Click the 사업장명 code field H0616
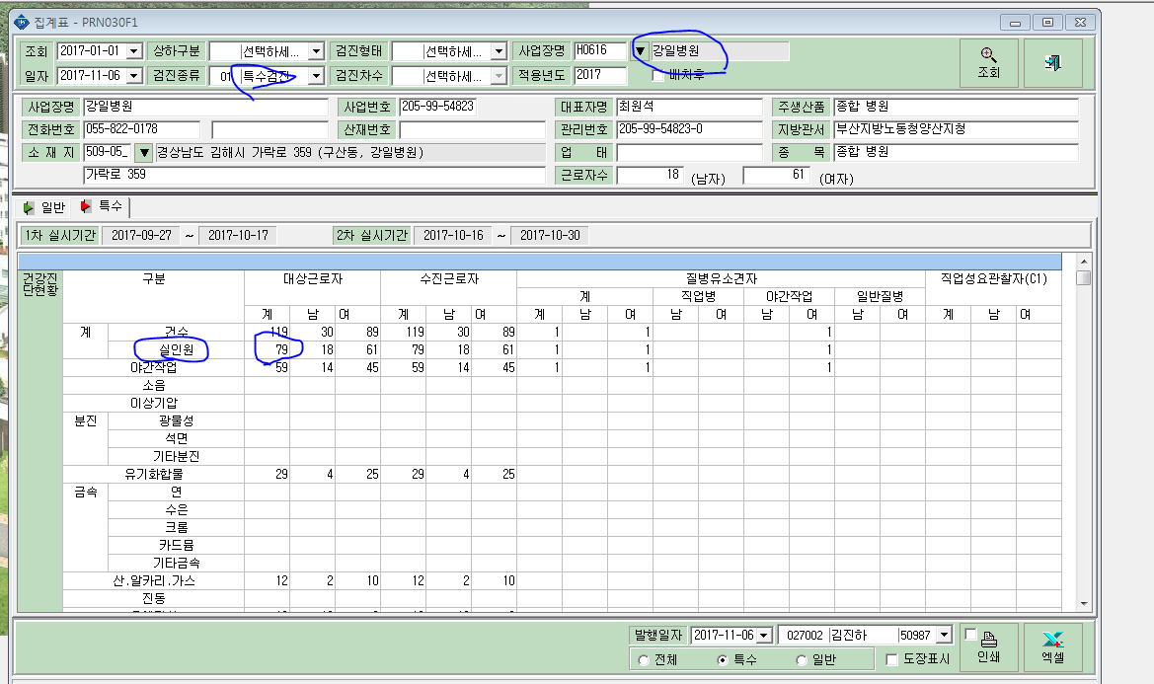 [599, 50]
